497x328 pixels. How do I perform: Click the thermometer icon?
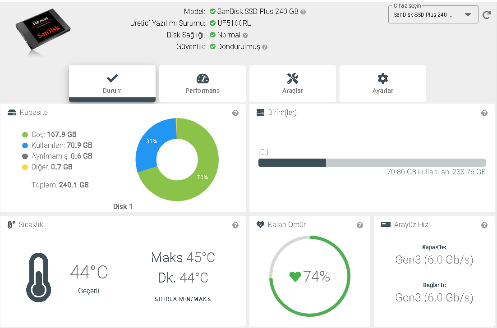pyautogui.click(x=39, y=278)
